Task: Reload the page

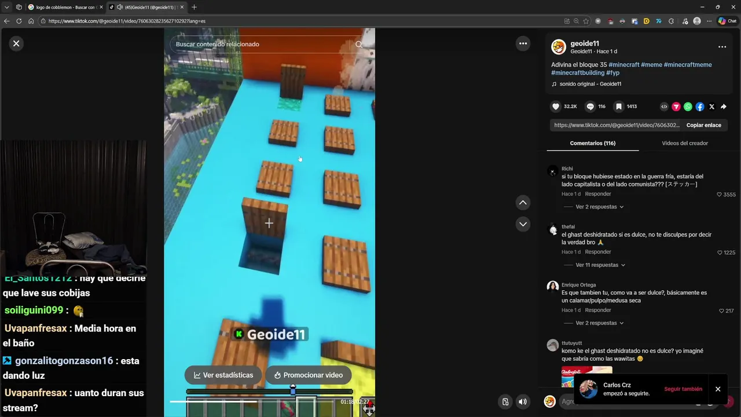Action: pyautogui.click(x=19, y=21)
